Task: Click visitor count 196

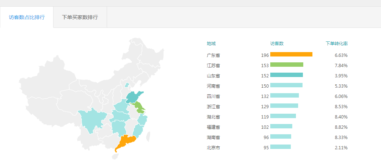Action: (265, 55)
